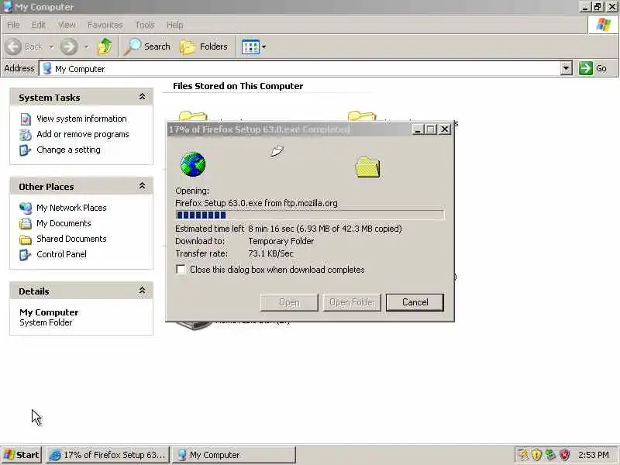
Task: Click the globe icon in download dialog
Action: (192, 164)
